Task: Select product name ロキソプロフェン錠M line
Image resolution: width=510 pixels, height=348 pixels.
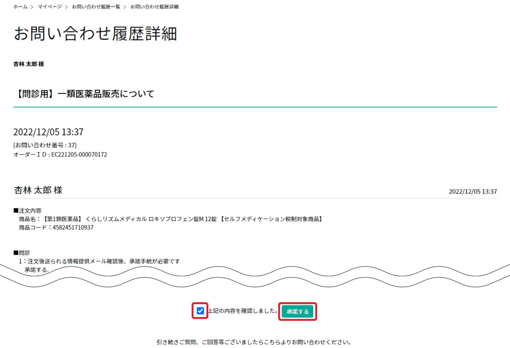Action: [171, 219]
